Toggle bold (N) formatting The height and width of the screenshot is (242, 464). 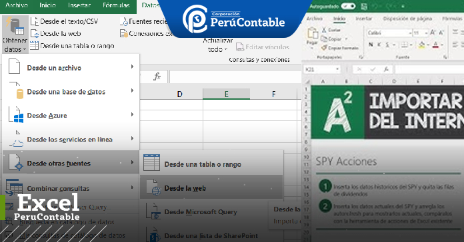point(371,45)
